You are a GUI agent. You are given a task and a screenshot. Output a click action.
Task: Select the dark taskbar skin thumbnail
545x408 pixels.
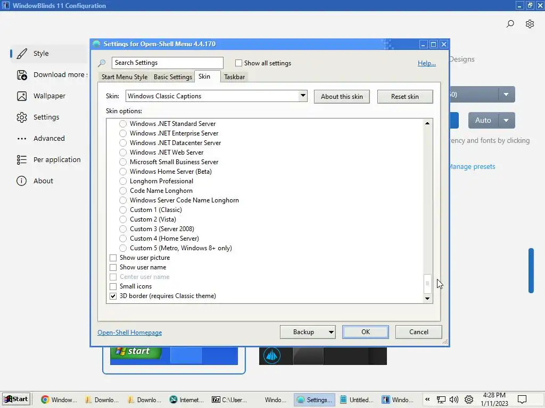click(x=323, y=356)
